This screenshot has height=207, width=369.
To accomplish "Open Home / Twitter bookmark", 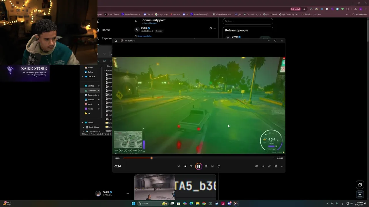I will coord(112,14).
